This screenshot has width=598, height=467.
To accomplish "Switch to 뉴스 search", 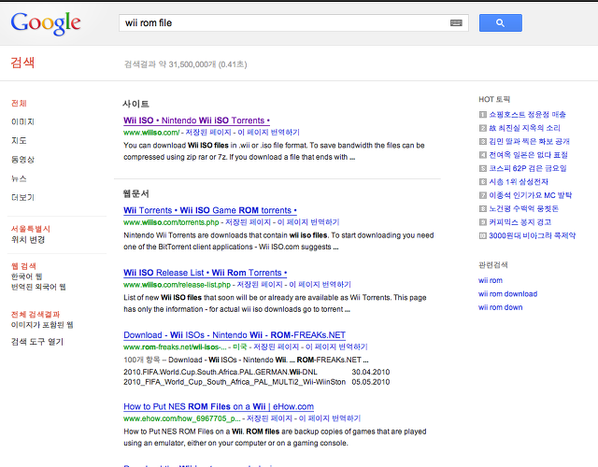I will [x=19, y=178].
